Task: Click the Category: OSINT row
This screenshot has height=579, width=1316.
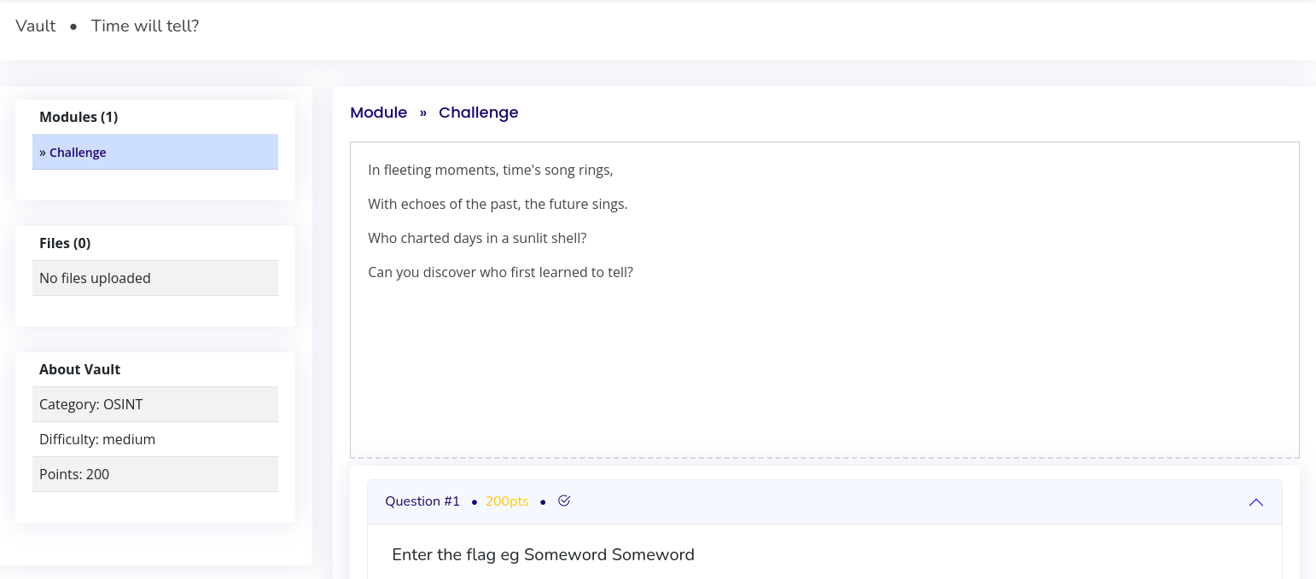Action: point(155,404)
